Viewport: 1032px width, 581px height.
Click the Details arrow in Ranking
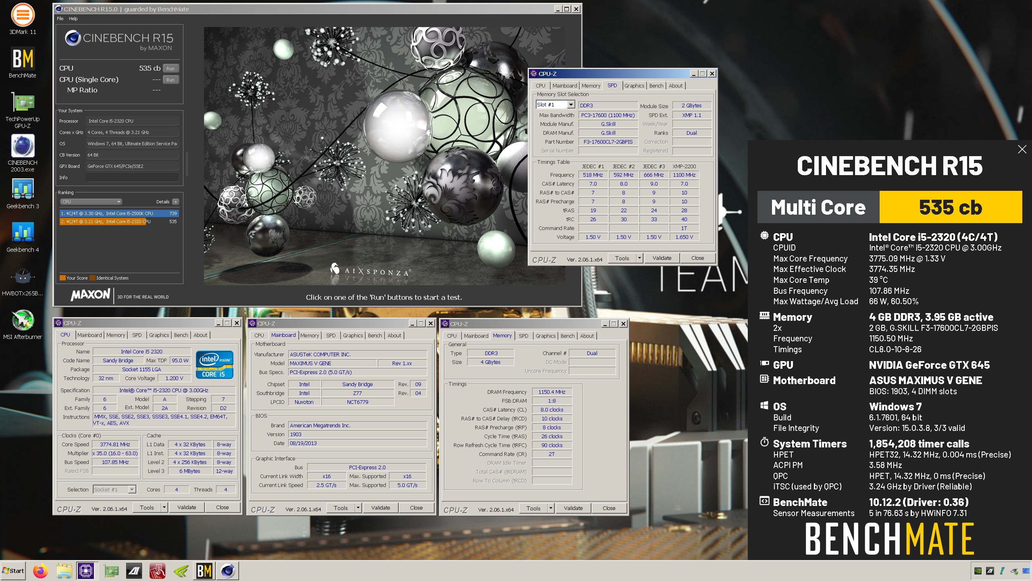click(x=175, y=202)
